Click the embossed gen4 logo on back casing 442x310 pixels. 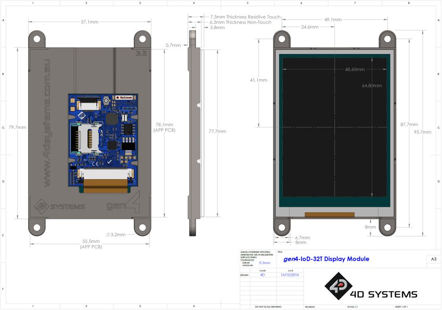[123, 202]
